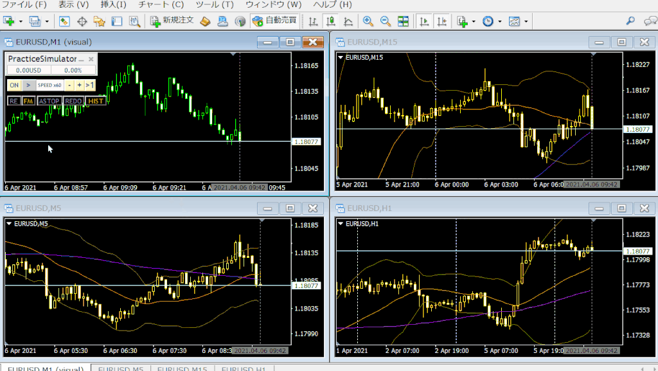The image size is (658, 371).
Task: Click the Templates icon
Action: point(514,21)
